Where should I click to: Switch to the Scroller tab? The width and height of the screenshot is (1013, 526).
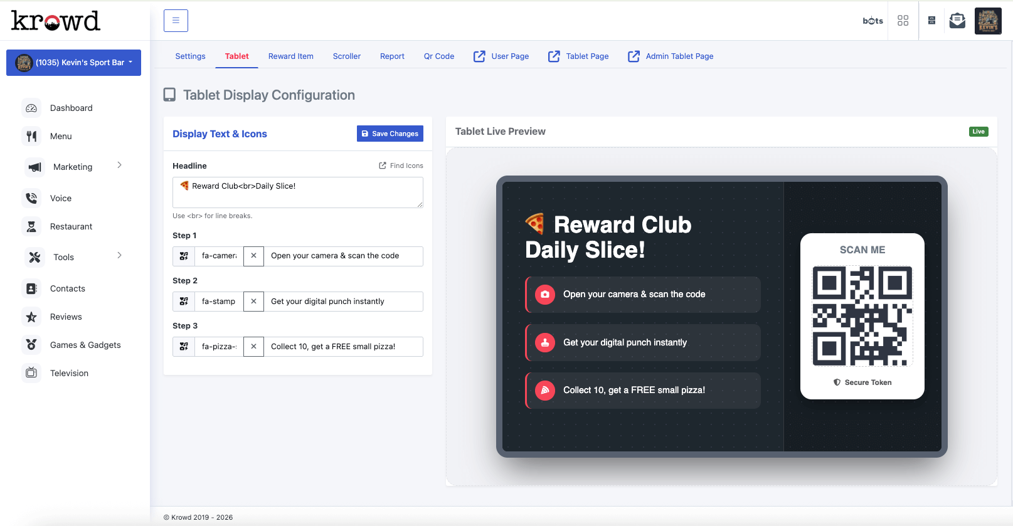[x=346, y=56]
